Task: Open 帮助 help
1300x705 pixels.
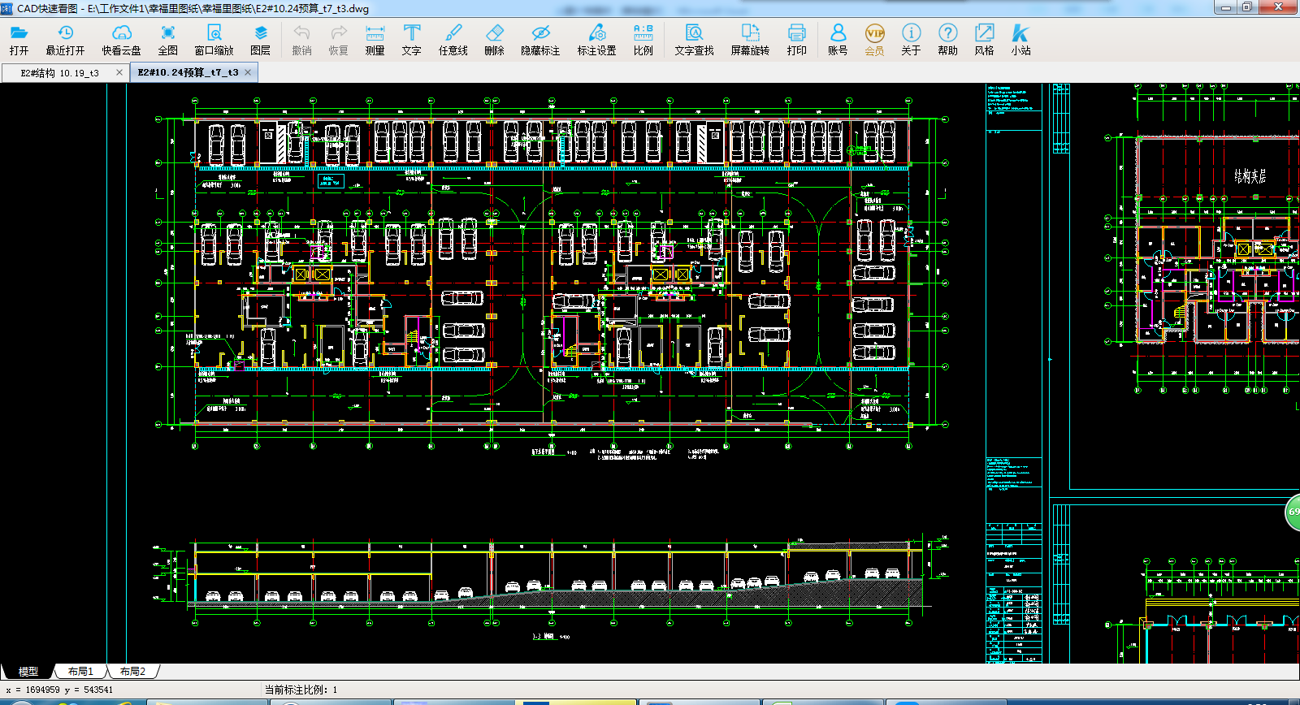Action: point(947,40)
